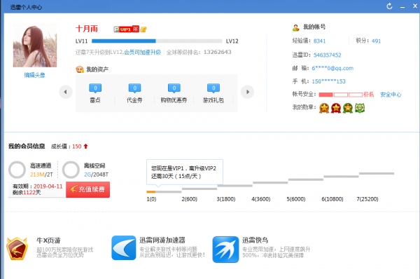The image size is (420, 279).
Task: Click the VIP level 2(600) marker
Action: (x=190, y=199)
